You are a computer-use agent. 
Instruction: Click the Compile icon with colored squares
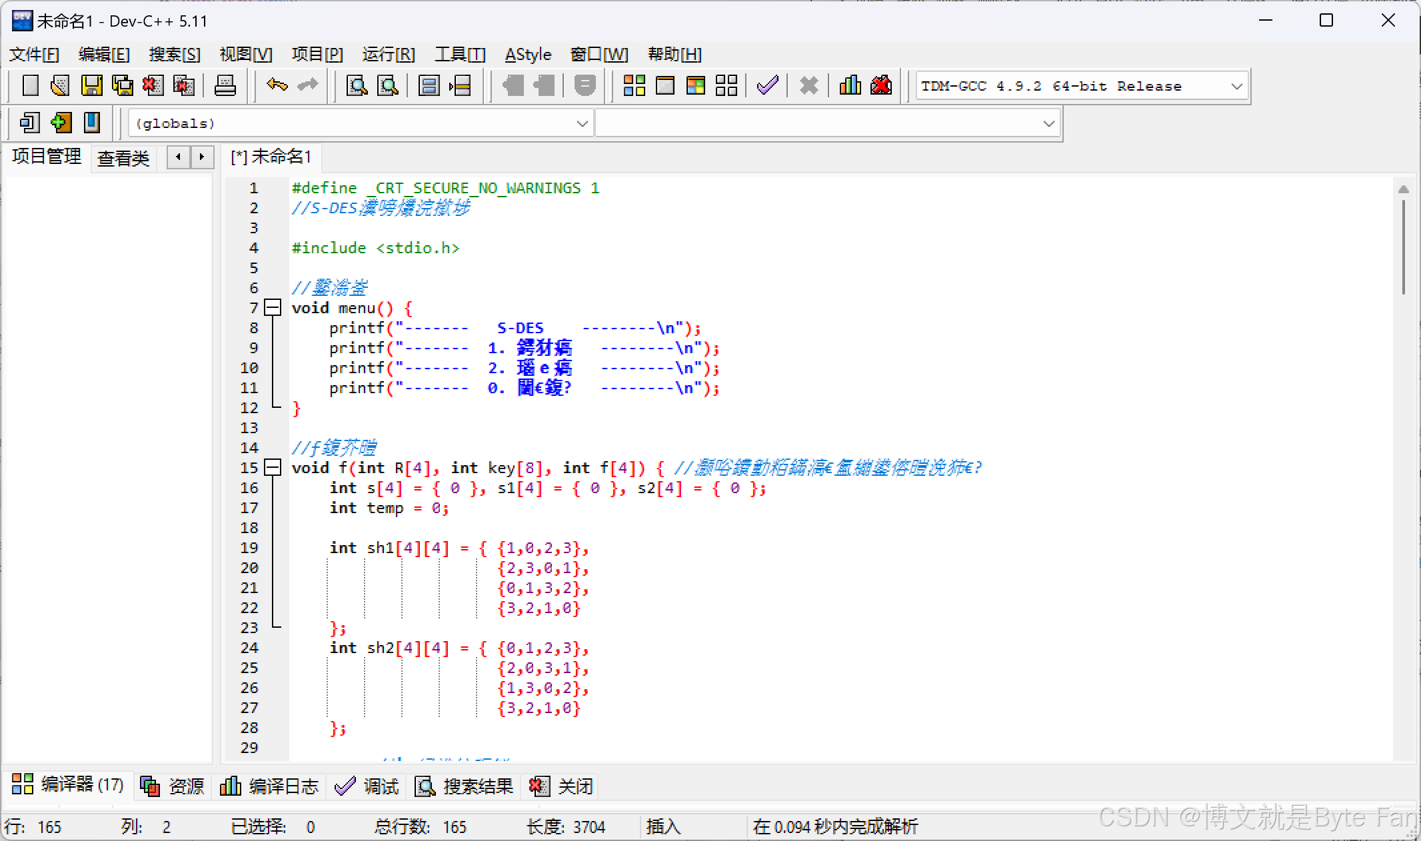(634, 85)
